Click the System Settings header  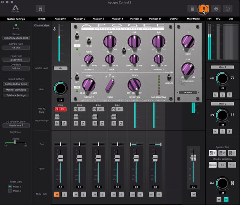click(x=16, y=19)
